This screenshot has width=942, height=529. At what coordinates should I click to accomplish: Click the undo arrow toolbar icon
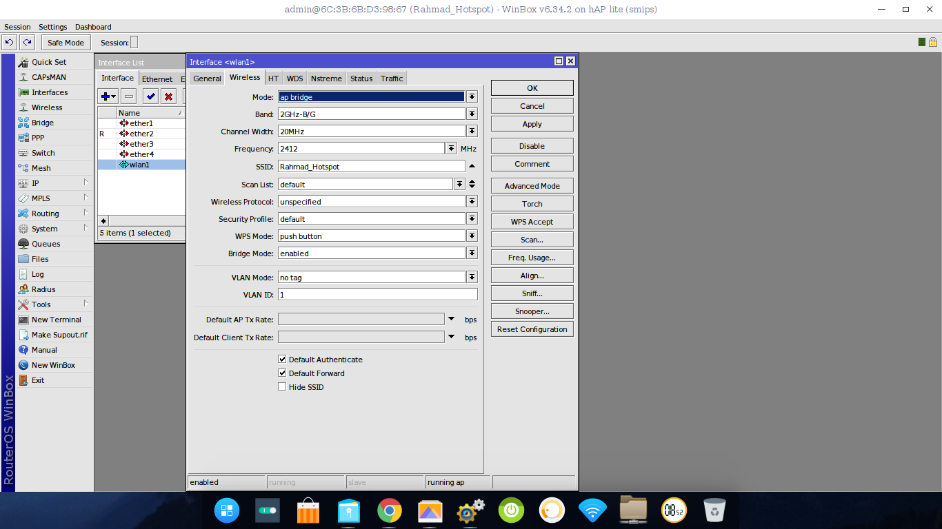pyautogui.click(x=9, y=43)
